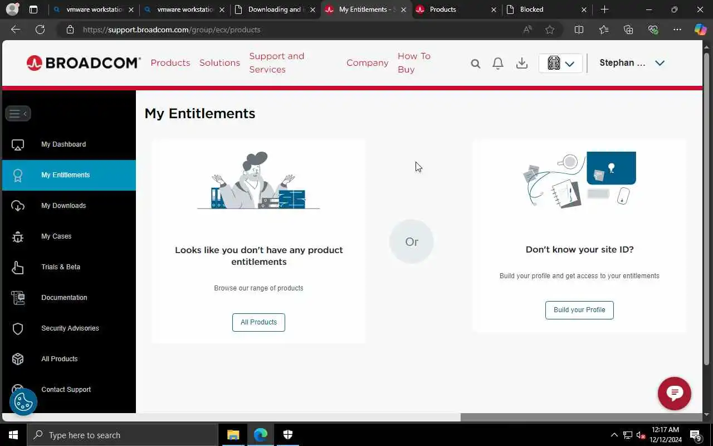Refresh the page with reload icon
Screen dimensions: 713x446
coord(40,30)
